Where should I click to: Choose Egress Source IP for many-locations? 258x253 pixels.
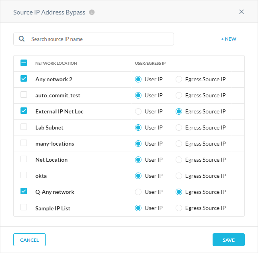[179, 144]
